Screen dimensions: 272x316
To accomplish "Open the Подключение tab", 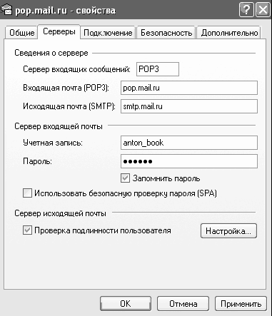I will pyautogui.click(x=108, y=33).
